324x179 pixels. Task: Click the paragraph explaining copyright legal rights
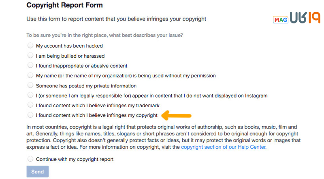(x=164, y=137)
